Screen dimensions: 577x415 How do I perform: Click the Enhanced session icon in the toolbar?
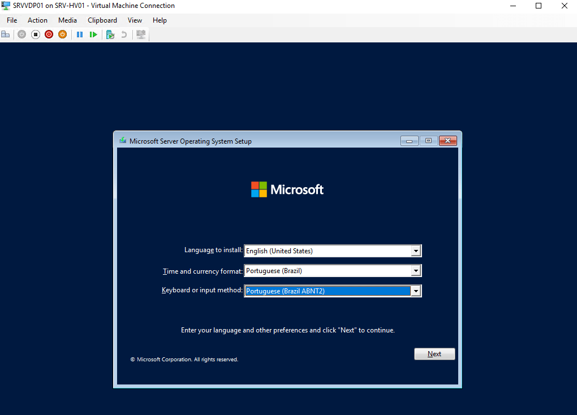[x=141, y=34]
